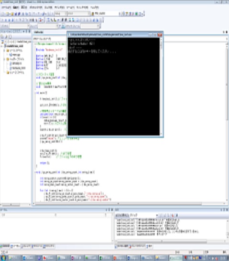The height and width of the screenshot is (261, 229).
Task: Open the Process combo box in debug location toolbar
Action: (19, 26)
